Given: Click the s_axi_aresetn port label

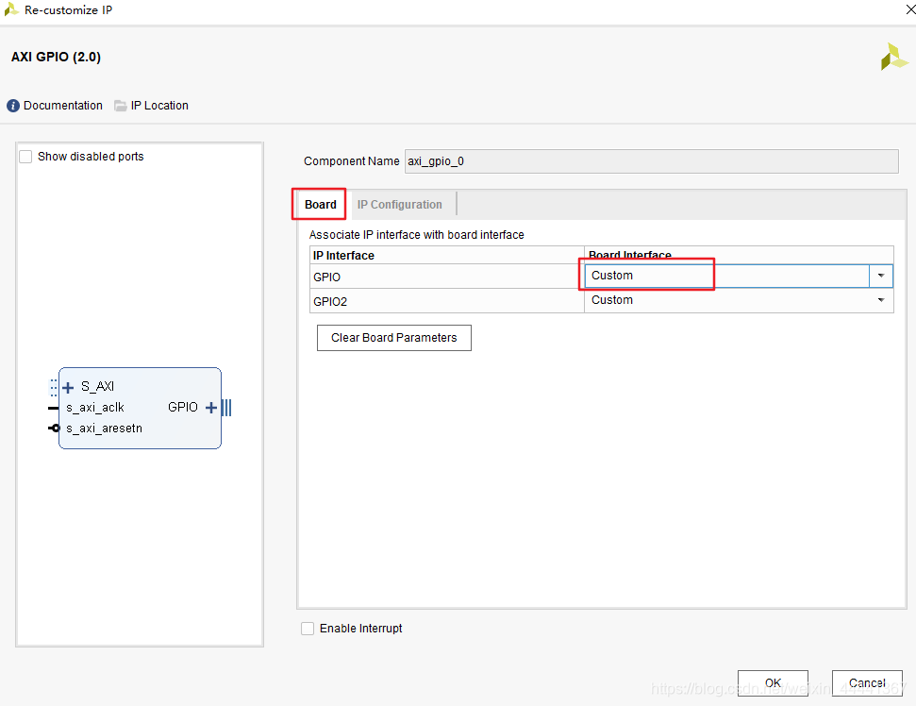Looking at the screenshot, I should (x=104, y=429).
